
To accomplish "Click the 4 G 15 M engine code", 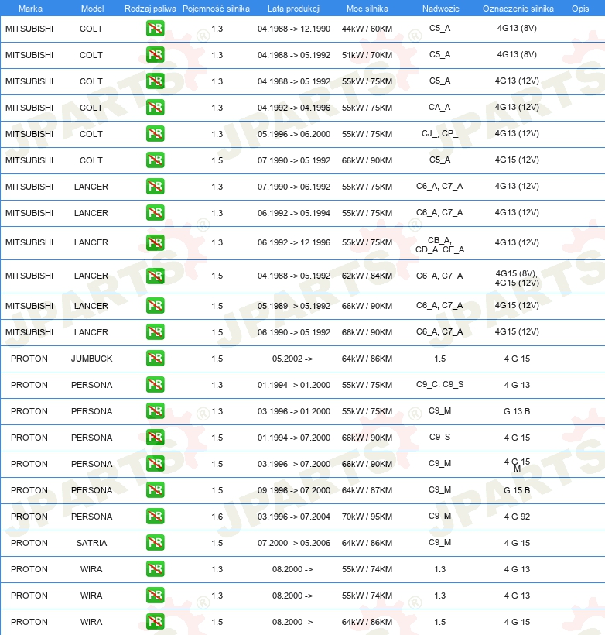I will point(517,465).
